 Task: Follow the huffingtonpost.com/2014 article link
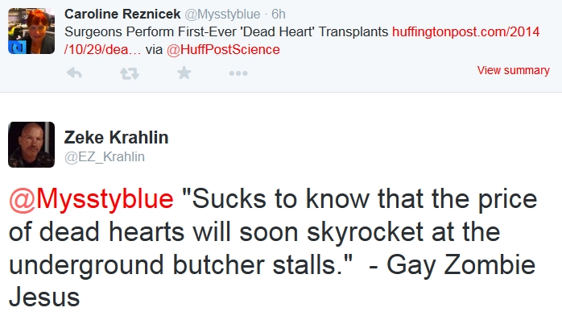point(465,31)
